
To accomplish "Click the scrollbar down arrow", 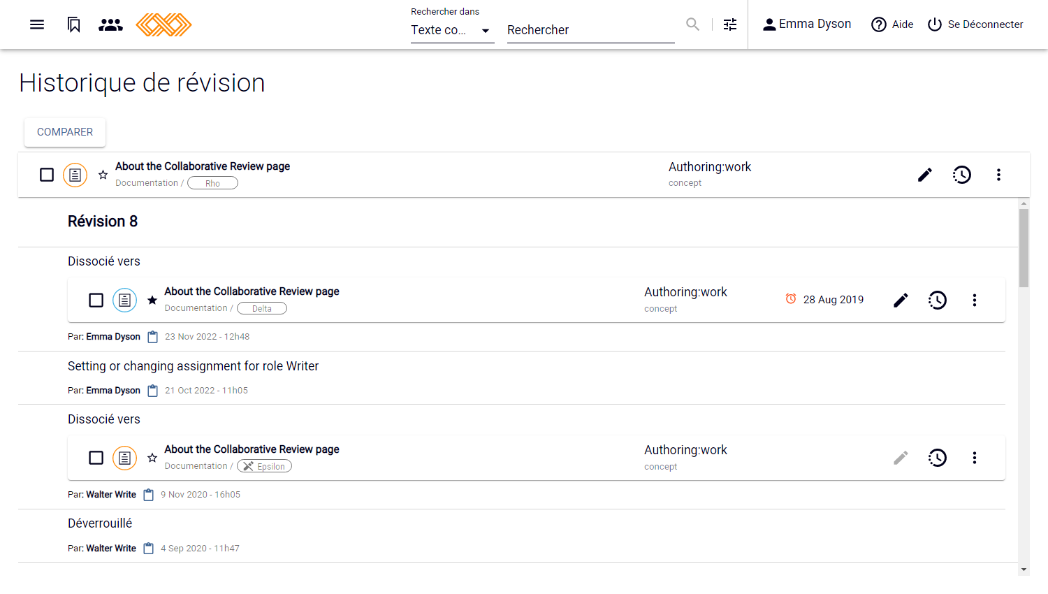I will (x=1024, y=570).
